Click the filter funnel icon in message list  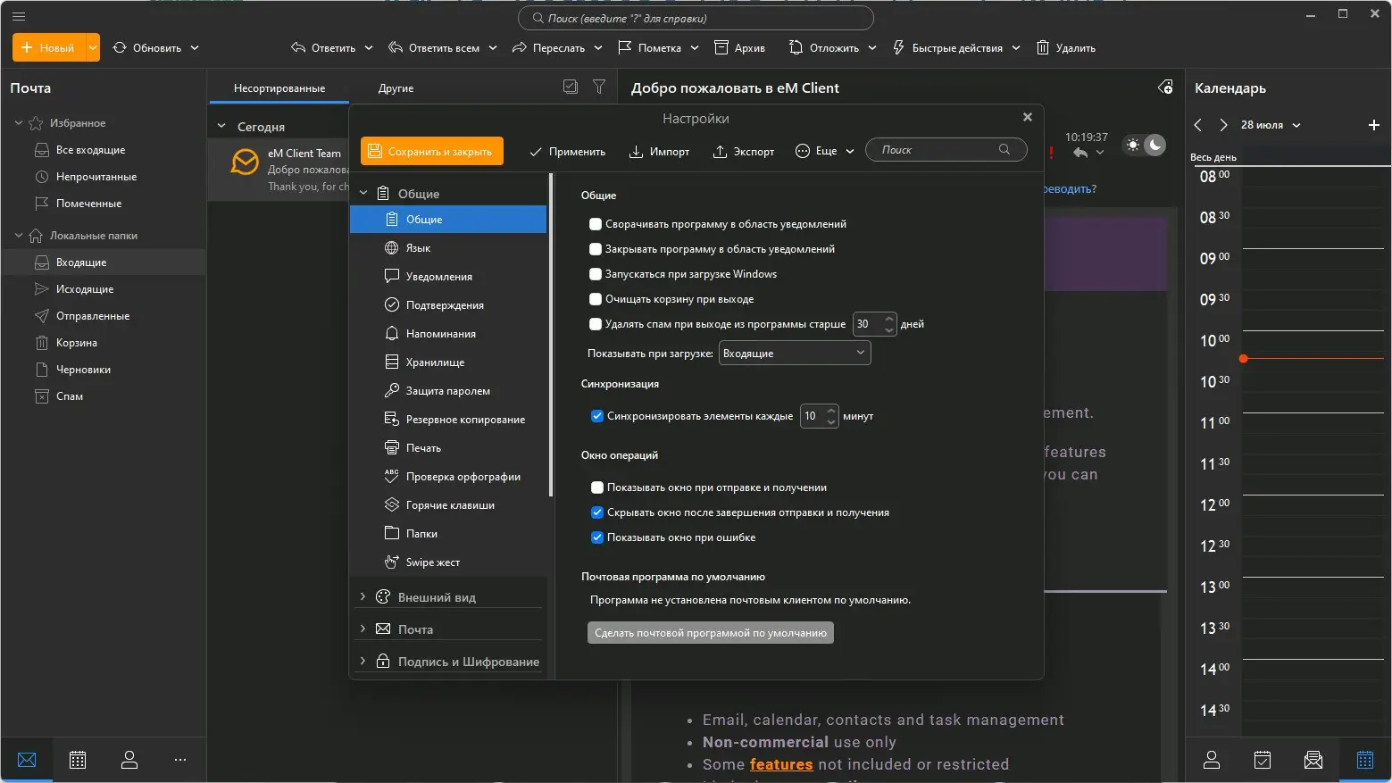599,87
